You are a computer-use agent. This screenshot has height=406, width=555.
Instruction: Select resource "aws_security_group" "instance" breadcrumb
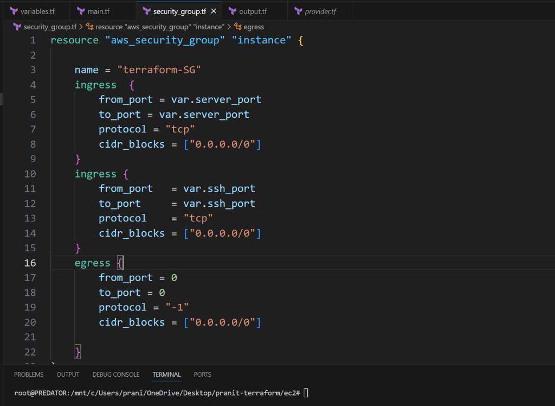click(160, 27)
